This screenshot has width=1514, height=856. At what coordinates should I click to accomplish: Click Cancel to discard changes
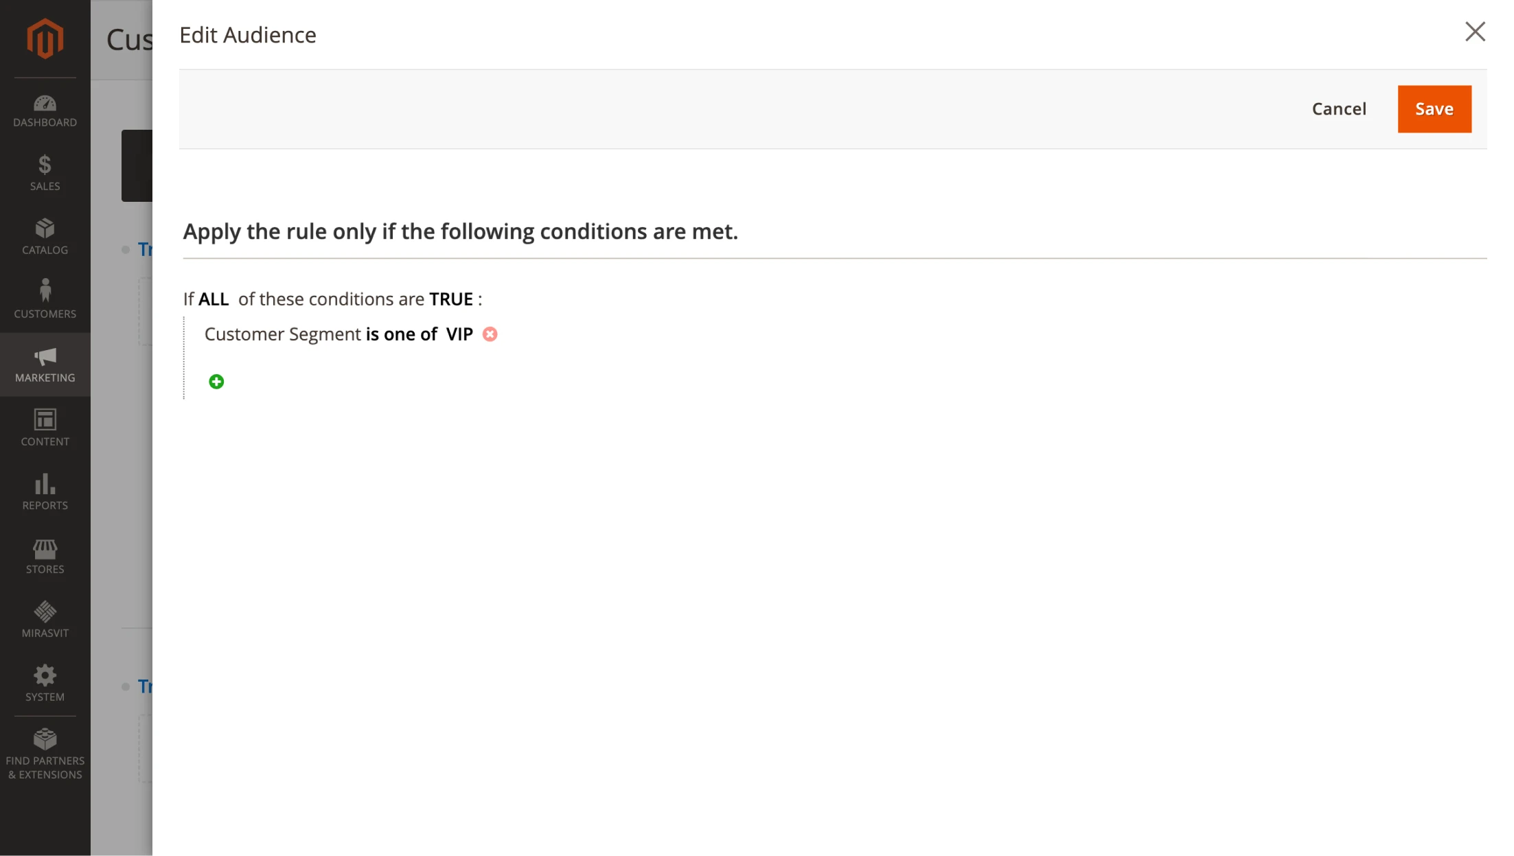point(1338,109)
